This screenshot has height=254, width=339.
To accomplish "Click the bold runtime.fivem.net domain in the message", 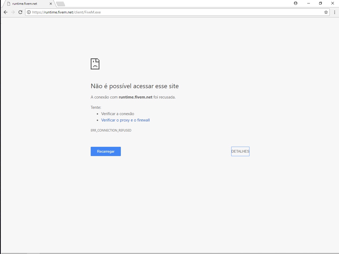I will click(136, 97).
